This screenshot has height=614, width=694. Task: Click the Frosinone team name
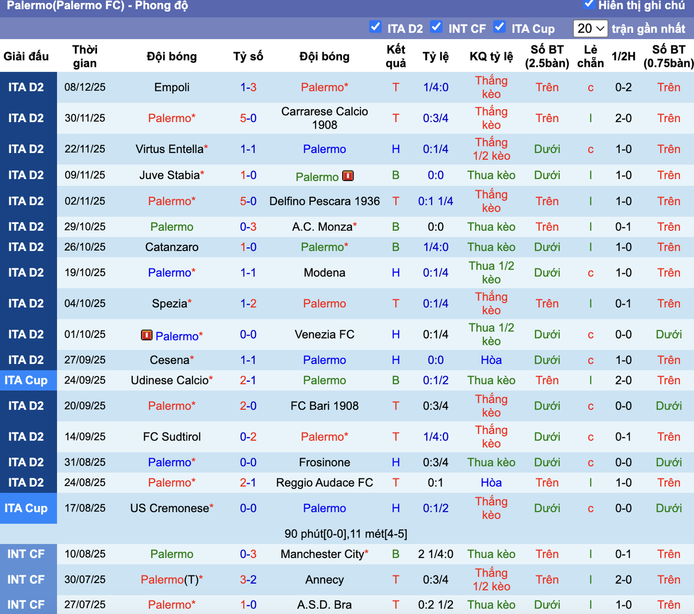(x=325, y=463)
